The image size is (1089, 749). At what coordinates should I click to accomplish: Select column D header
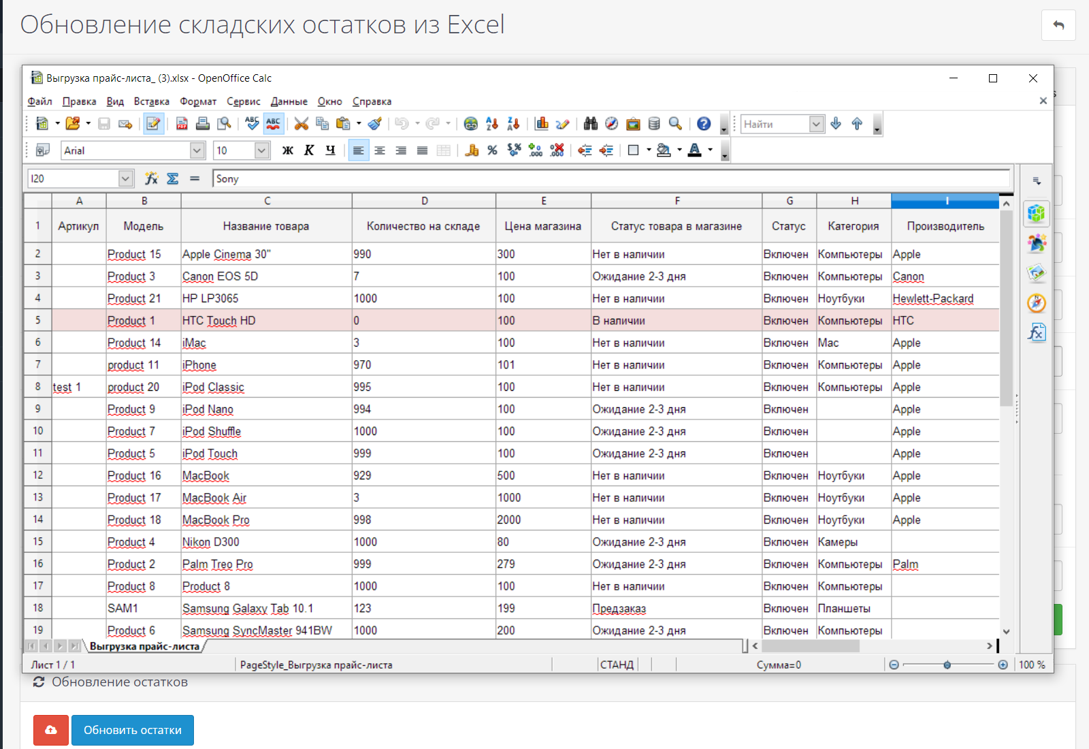point(424,201)
